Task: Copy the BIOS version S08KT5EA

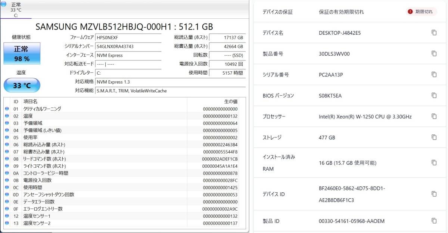Action: pyautogui.click(x=434, y=96)
